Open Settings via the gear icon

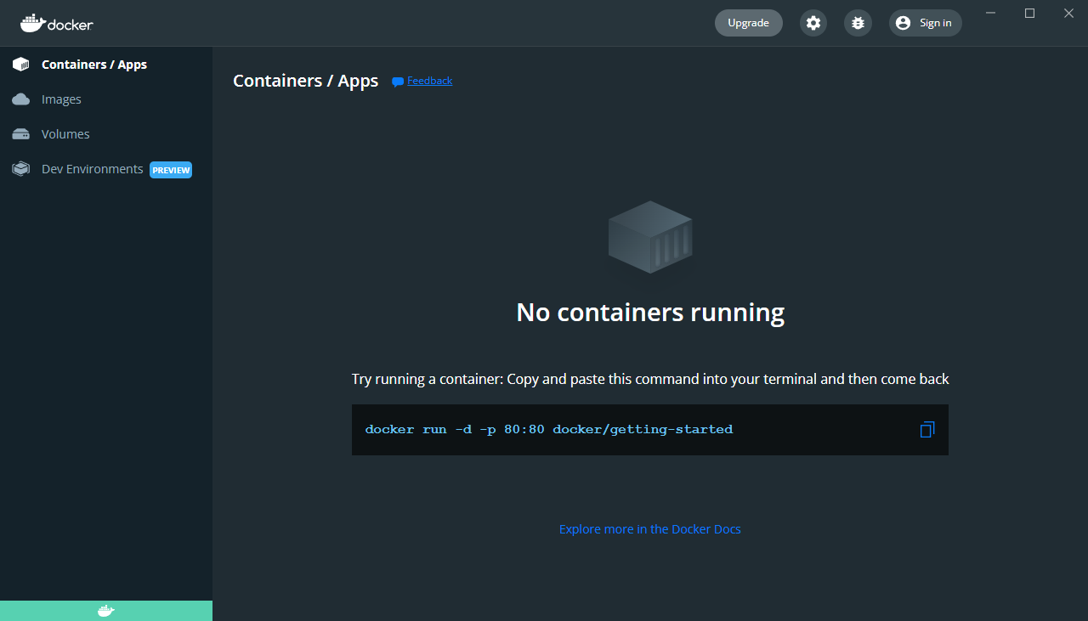pyautogui.click(x=813, y=23)
